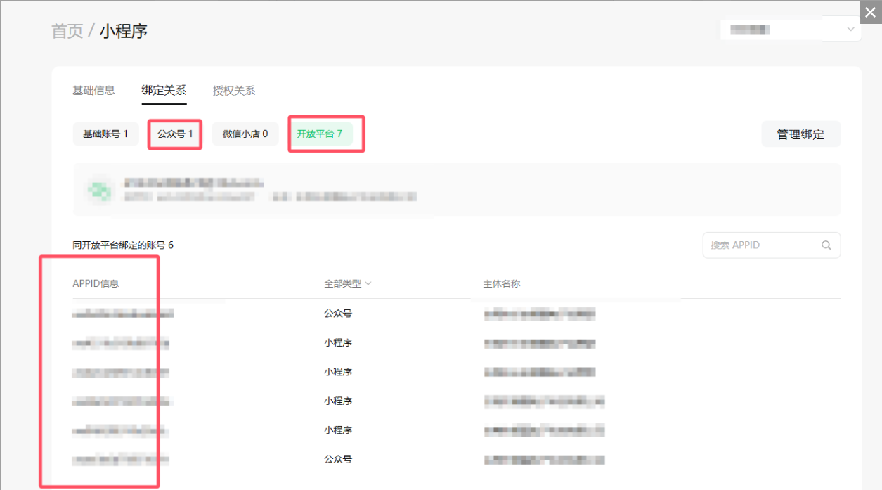
Task: Switch to the 基础信息 tab
Action: tap(93, 91)
